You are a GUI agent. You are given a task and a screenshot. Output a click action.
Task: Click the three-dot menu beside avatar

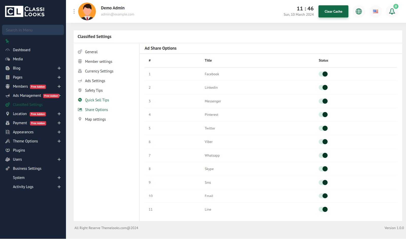74,11
